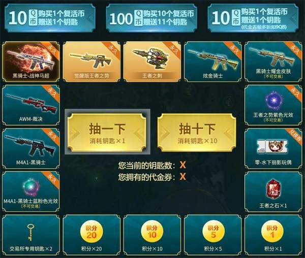Select the 零-水下丽影玩偶 exchange ticket
Viewport: 305px width, 258px height.
pyautogui.click(x=273, y=148)
